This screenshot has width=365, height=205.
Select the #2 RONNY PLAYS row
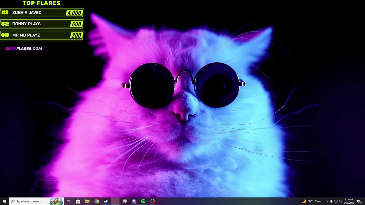click(x=42, y=24)
